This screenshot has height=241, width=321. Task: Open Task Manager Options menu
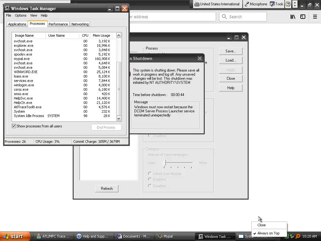click(20, 15)
